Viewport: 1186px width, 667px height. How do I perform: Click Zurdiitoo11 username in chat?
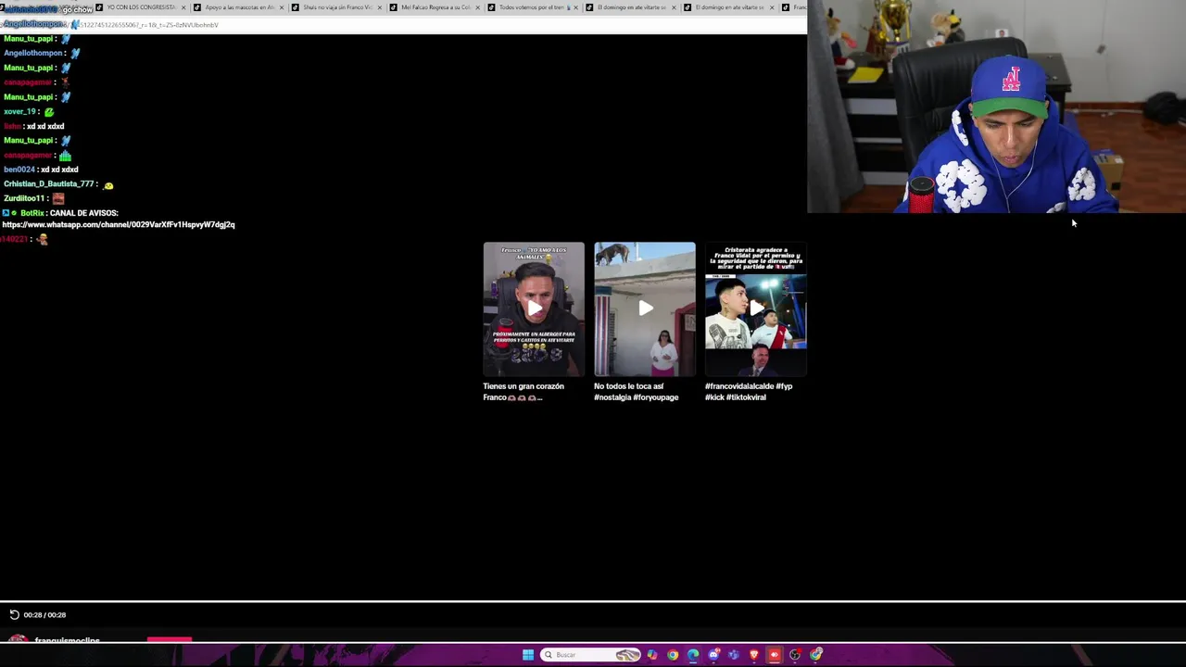pyautogui.click(x=23, y=198)
